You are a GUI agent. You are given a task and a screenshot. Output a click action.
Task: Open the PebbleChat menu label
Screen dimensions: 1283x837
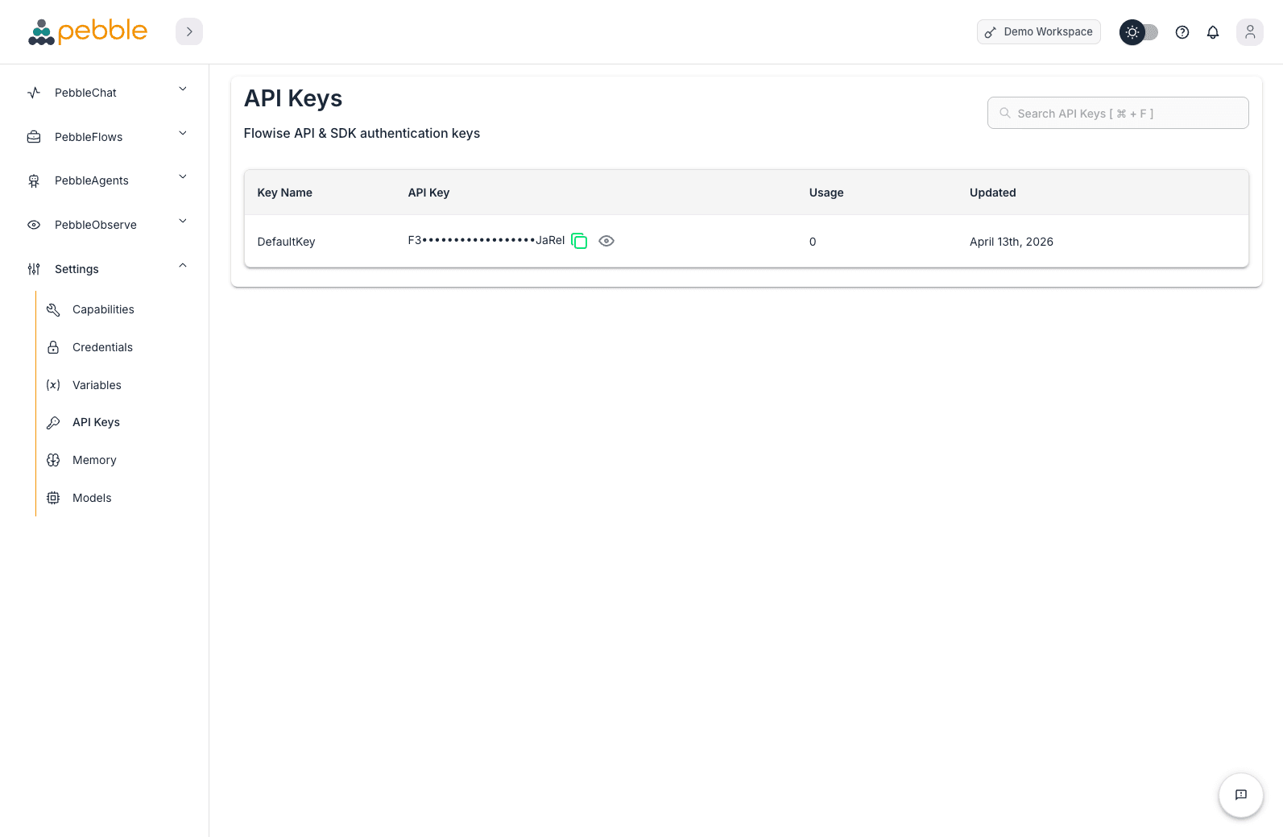tap(85, 93)
